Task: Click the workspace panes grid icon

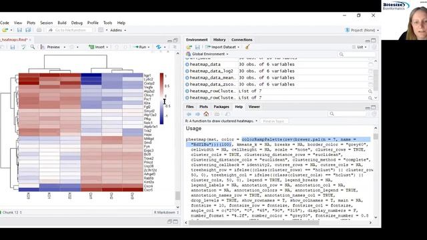Action: tap(101, 30)
